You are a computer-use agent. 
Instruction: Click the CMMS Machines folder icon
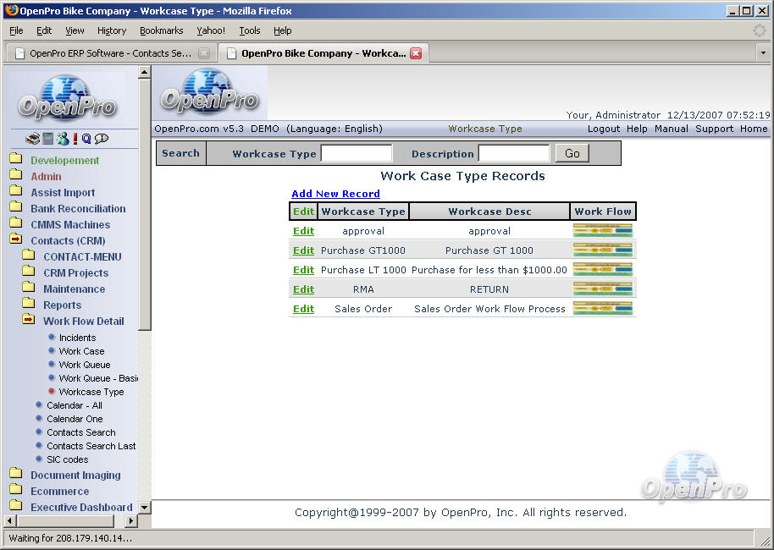[x=16, y=223]
